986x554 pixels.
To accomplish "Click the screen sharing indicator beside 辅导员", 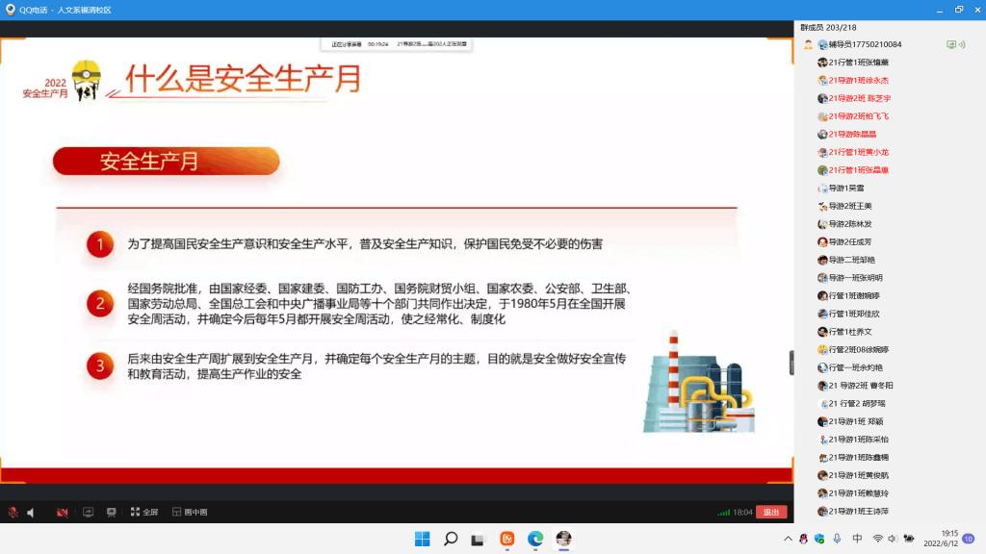I will click(951, 44).
